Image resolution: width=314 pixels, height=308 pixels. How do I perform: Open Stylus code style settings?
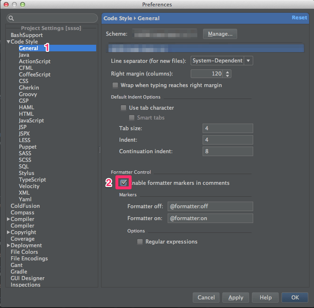pos(26,173)
